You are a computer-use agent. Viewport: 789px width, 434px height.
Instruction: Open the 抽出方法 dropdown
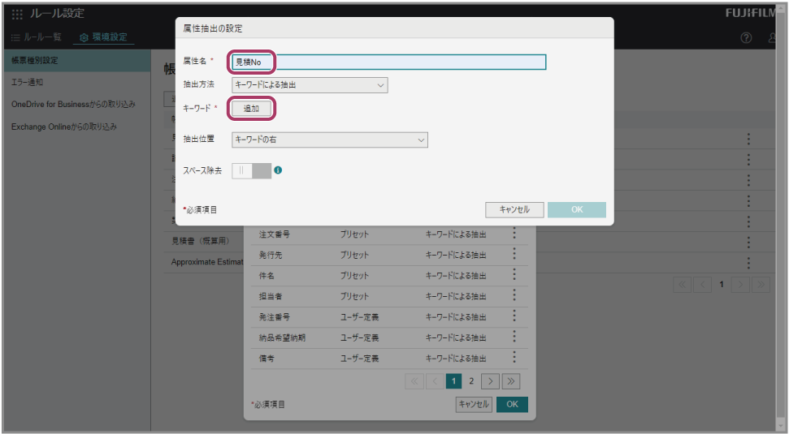click(x=310, y=85)
